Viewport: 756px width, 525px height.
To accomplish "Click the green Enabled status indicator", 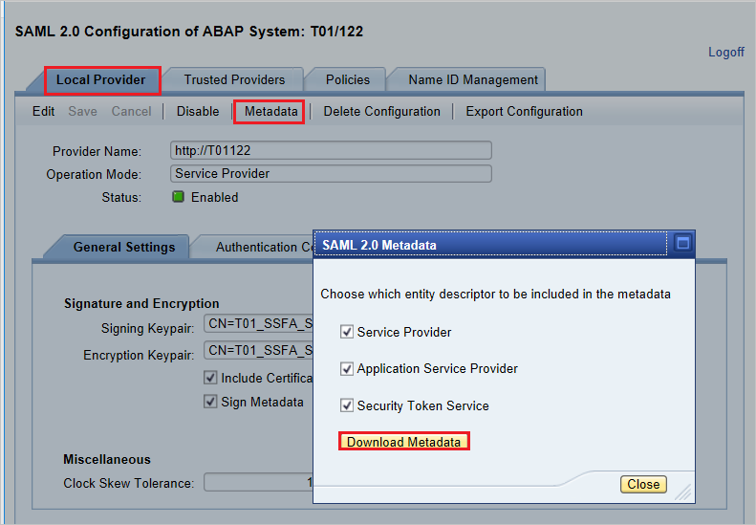I will point(179,197).
